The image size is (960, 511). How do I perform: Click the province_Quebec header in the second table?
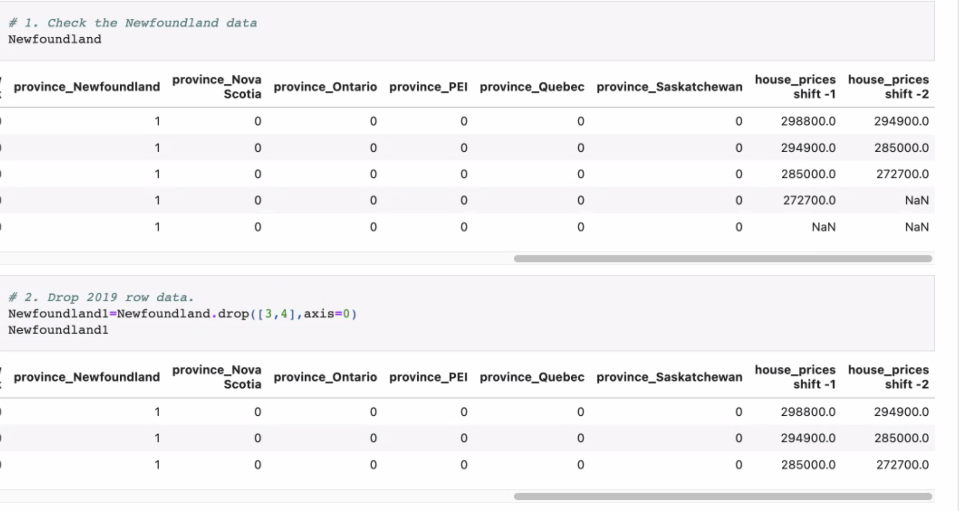(x=532, y=377)
